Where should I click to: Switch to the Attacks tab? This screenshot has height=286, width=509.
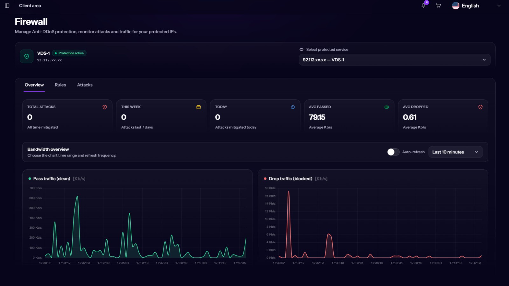pos(85,85)
